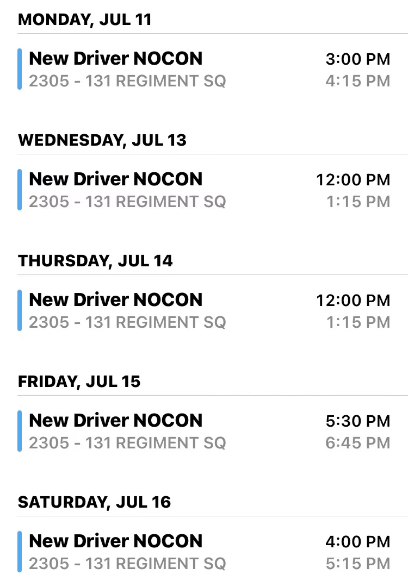Click the 4:00 PM start time on Saturday
The height and width of the screenshot is (587, 408).
pos(358,542)
